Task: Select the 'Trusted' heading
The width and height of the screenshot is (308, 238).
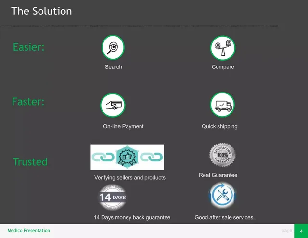Action: pyautogui.click(x=30, y=162)
